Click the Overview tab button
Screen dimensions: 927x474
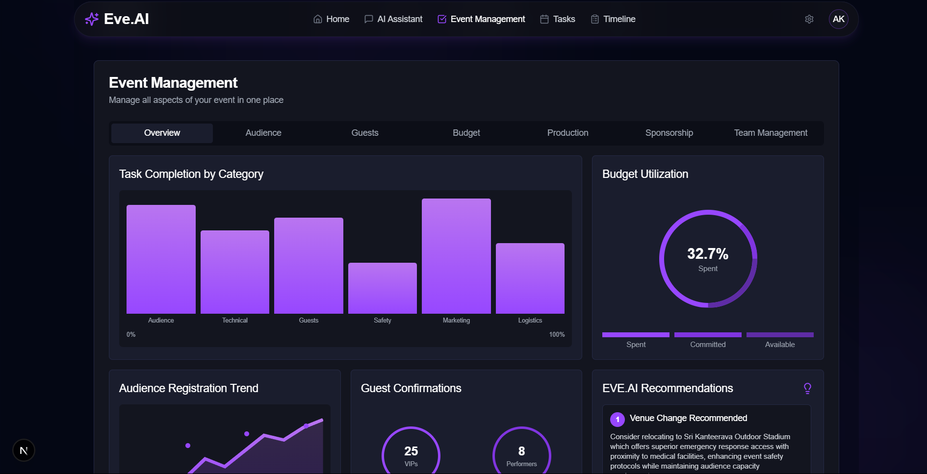162,133
